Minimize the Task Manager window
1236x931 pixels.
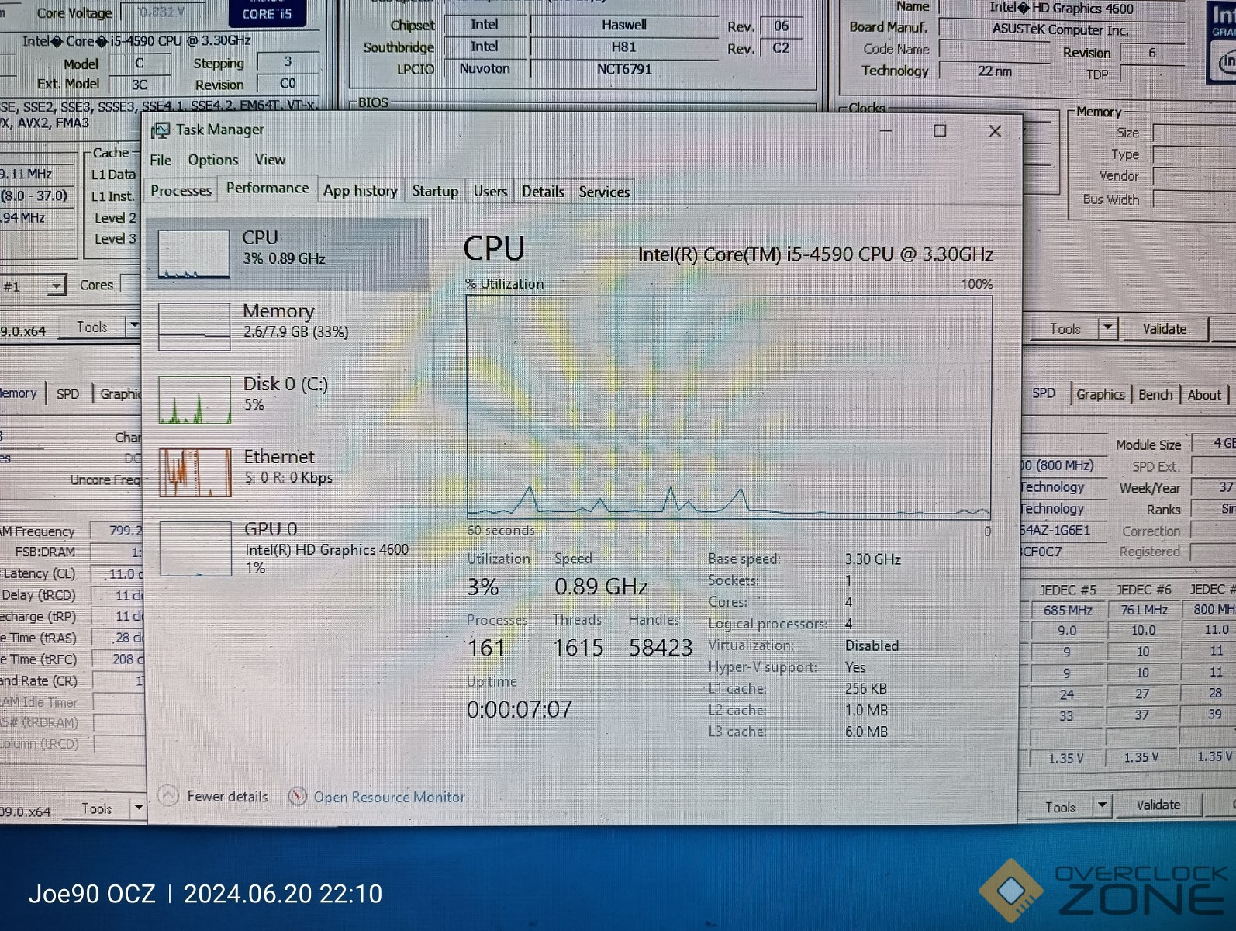pos(886,130)
